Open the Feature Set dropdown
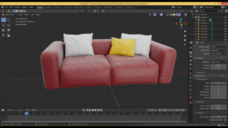This screenshot has height=128, width=228. pyautogui.click(x=218, y=50)
